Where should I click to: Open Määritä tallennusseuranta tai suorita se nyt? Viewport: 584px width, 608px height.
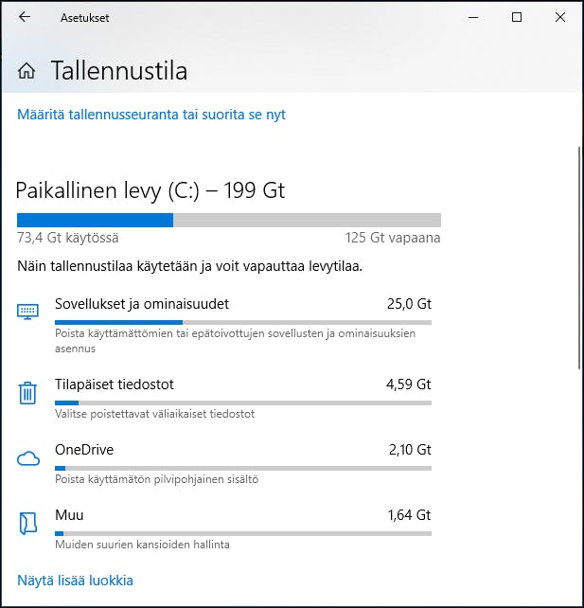tap(151, 115)
